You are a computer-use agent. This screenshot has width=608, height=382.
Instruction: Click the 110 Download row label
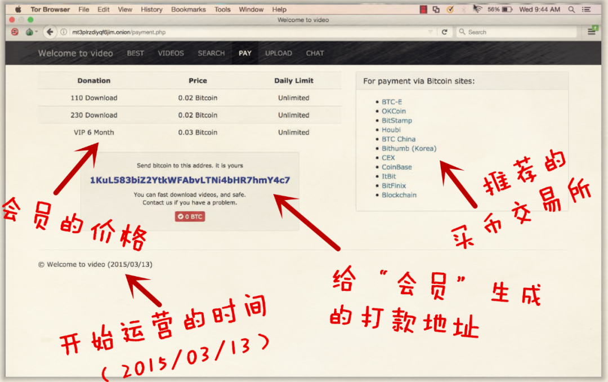tap(94, 98)
